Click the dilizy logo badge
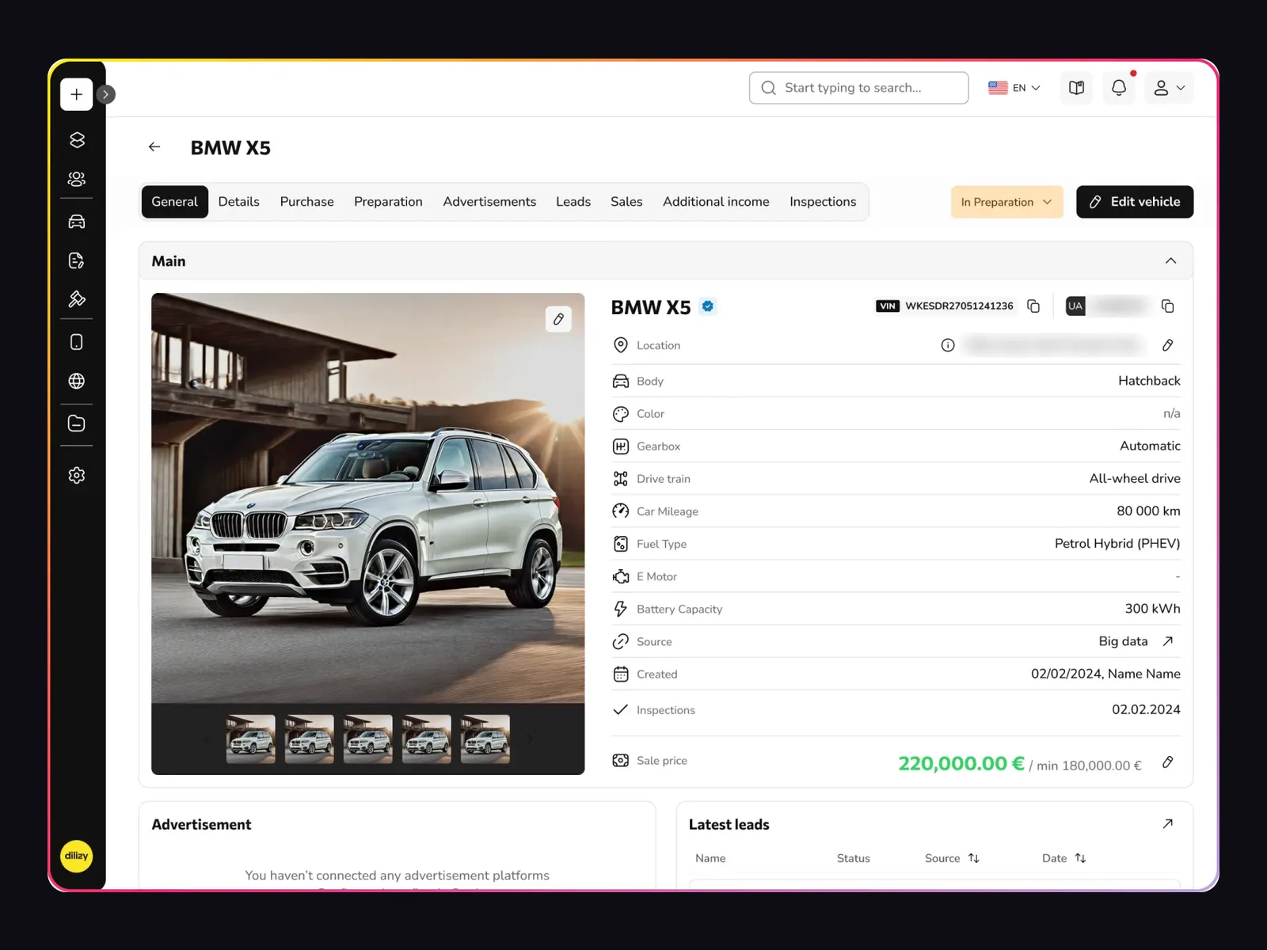The width and height of the screenshot is (1267, 950). [x=76, y=856]
